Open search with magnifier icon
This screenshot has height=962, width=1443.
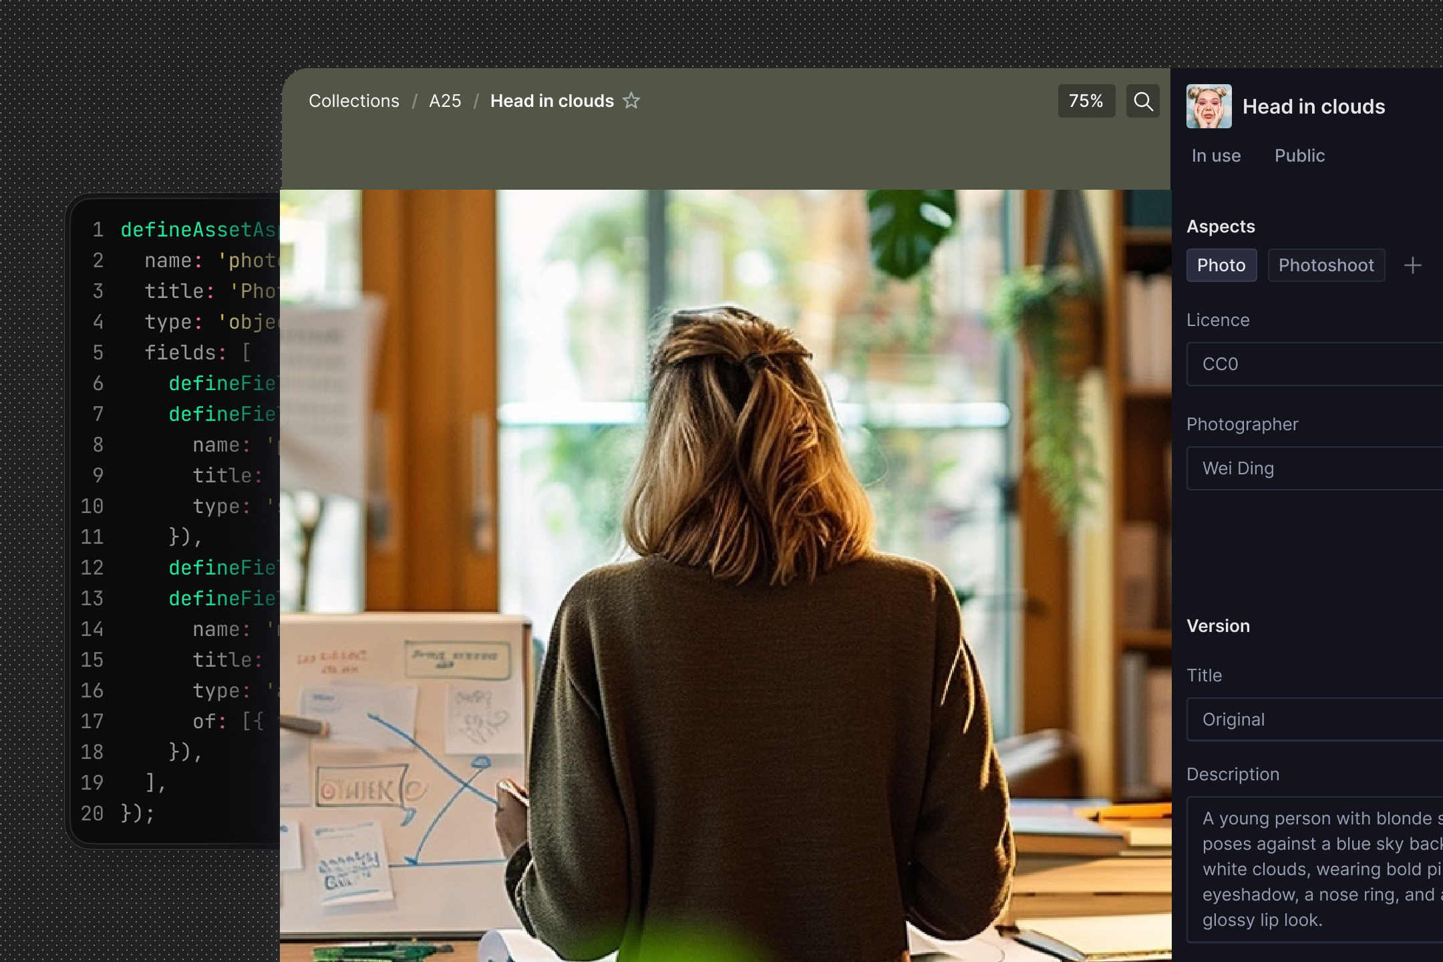(x=1143, y=101)
